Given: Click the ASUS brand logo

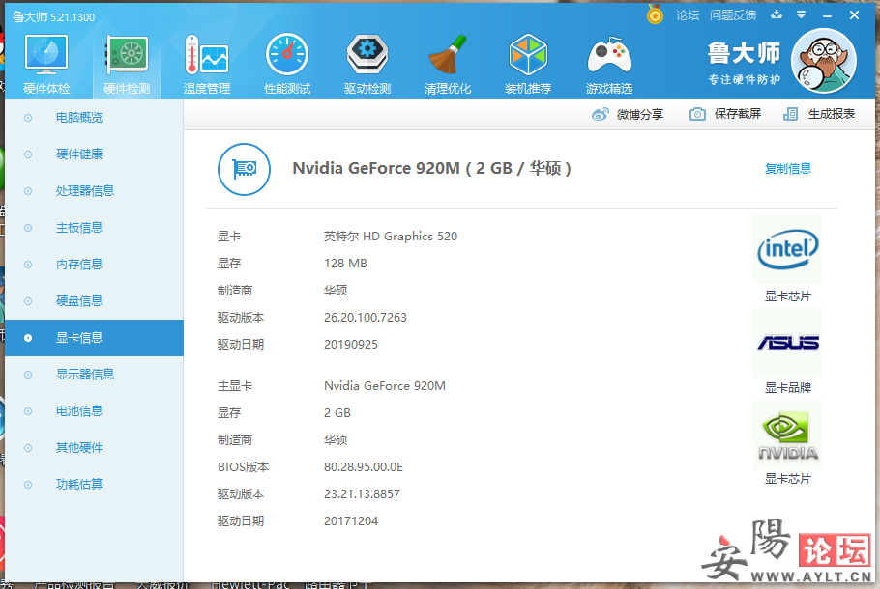Looking at the screenshot, I should pos(788,342).
